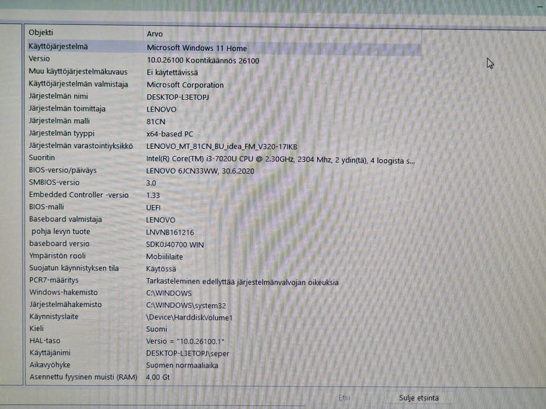Select the Kieli row

[x=36, y=328]
